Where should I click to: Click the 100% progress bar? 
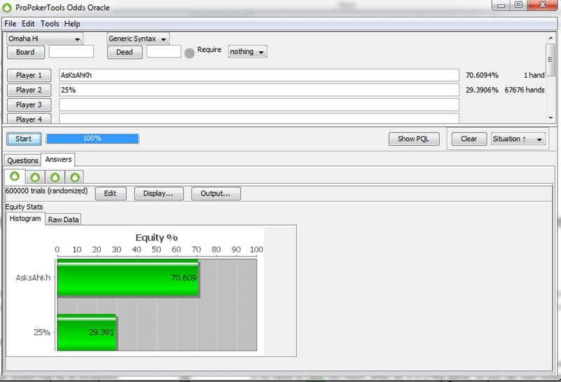point(93,139)
